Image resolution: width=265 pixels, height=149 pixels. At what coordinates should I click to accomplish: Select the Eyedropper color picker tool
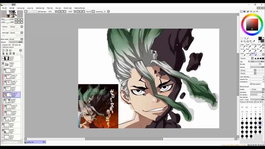pyautogui.click(x=254, y=41)
